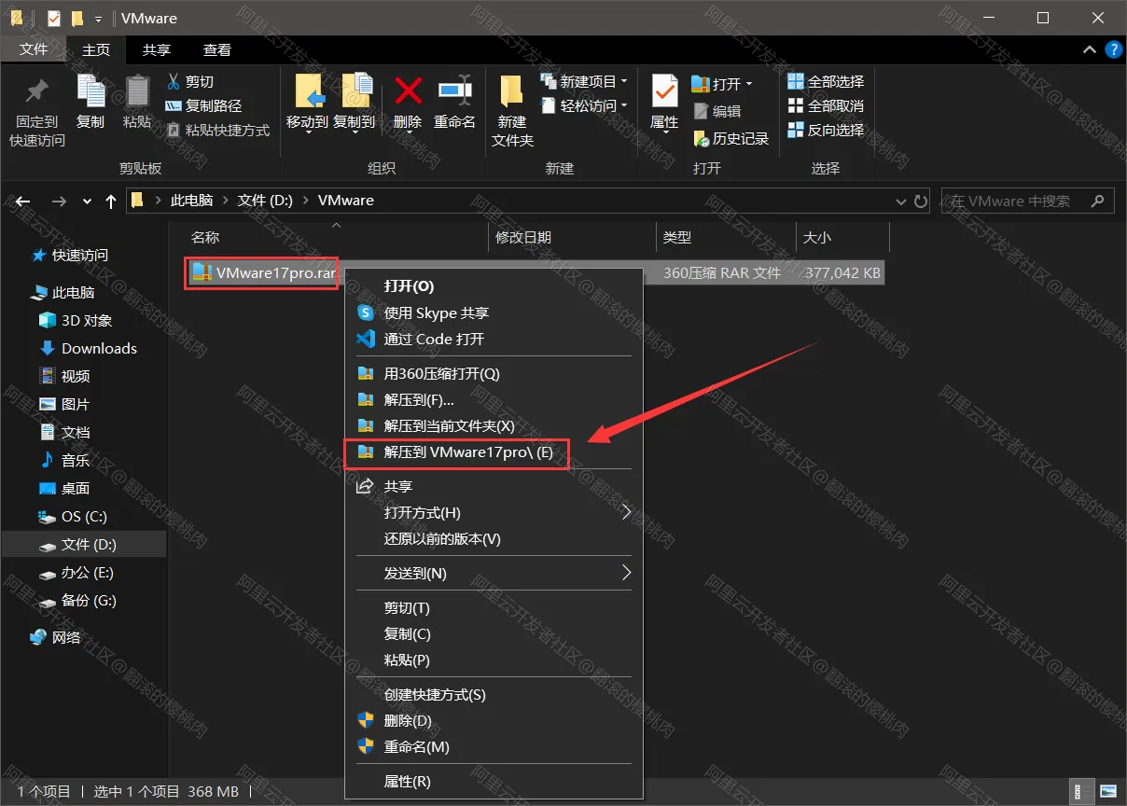Open New item (新建项目) dropdown
This screenshot has width=1127, height=806.
[584, 82]
